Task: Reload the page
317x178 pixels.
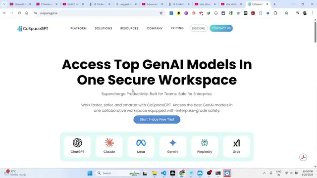Action: [x=19, y=13]
